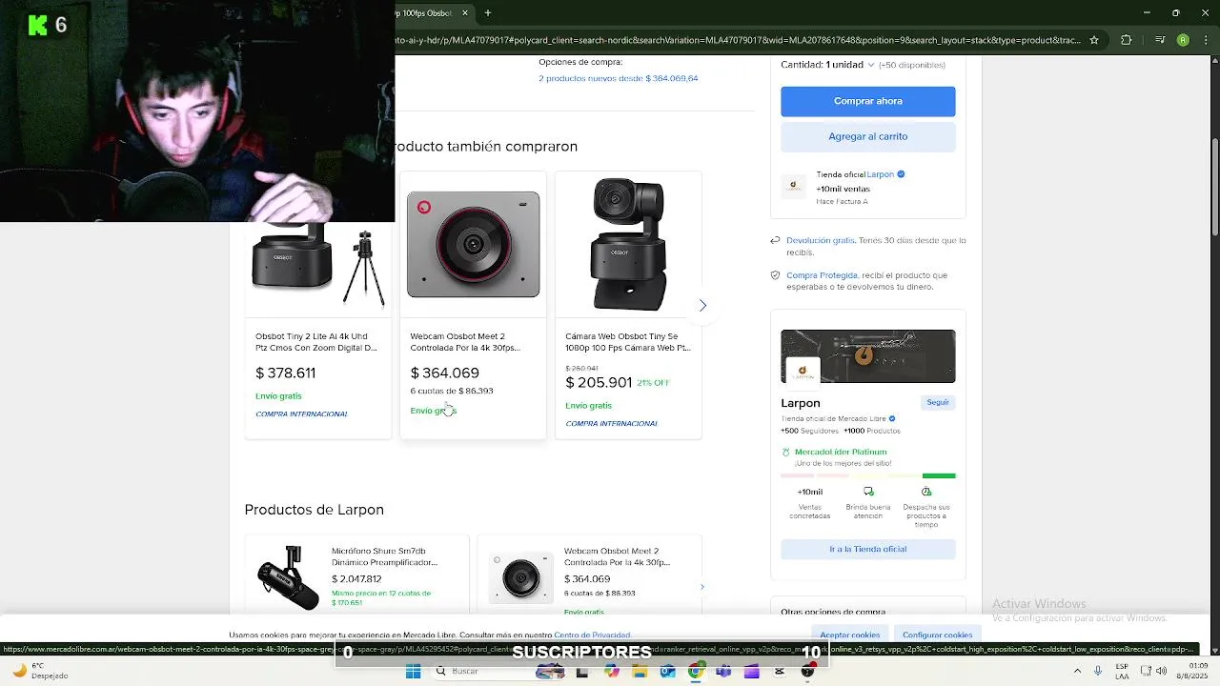Open Cámara Web Obsbot Tiny Se title
Viewport: 1220px width, 686px height.
tap(628, 342)
